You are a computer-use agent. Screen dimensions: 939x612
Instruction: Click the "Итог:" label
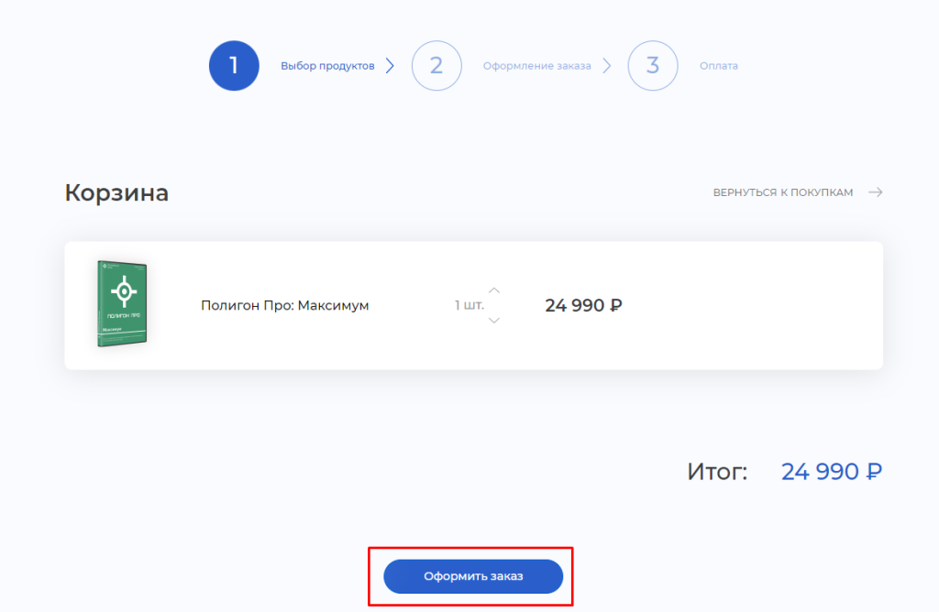click(717, 472)
